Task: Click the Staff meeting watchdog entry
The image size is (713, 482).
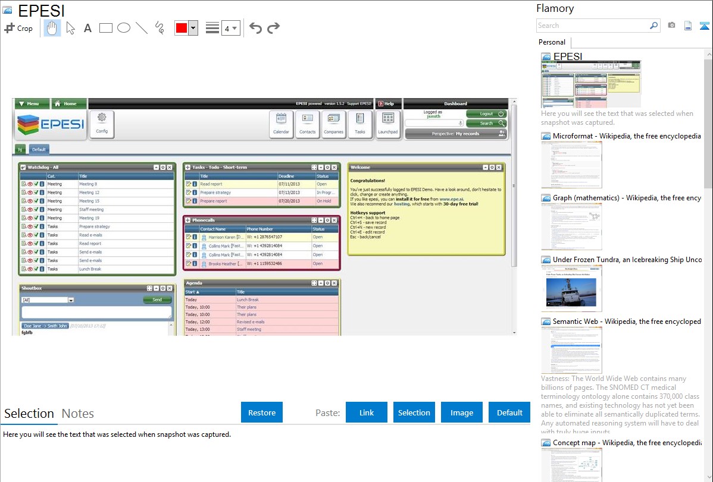Action: [x=92, y=209]
